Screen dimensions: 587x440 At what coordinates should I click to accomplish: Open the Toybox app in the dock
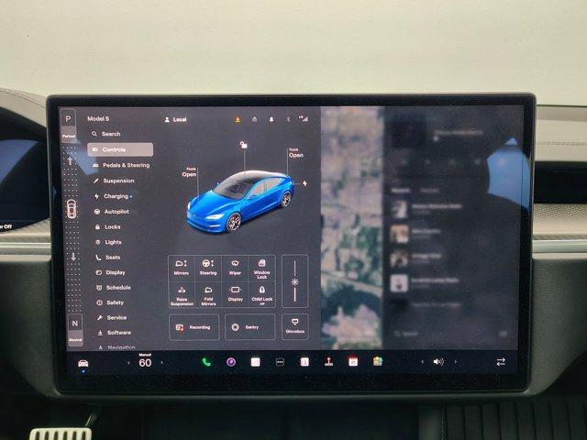[378, 361]
